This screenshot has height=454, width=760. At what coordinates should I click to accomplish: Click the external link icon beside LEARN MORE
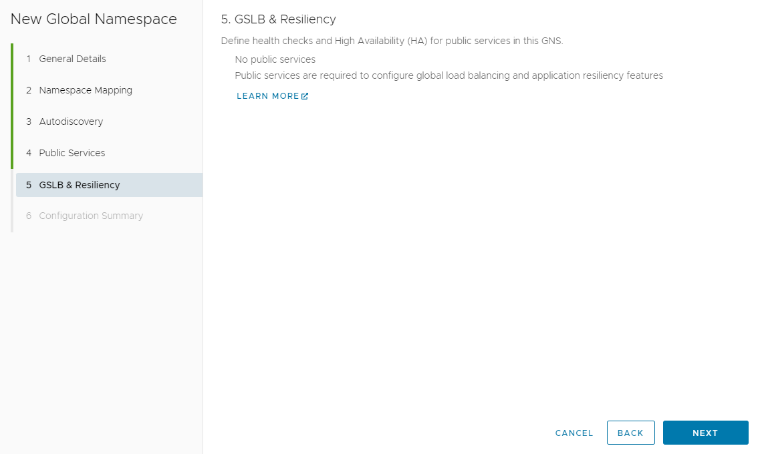coord(305,95)
